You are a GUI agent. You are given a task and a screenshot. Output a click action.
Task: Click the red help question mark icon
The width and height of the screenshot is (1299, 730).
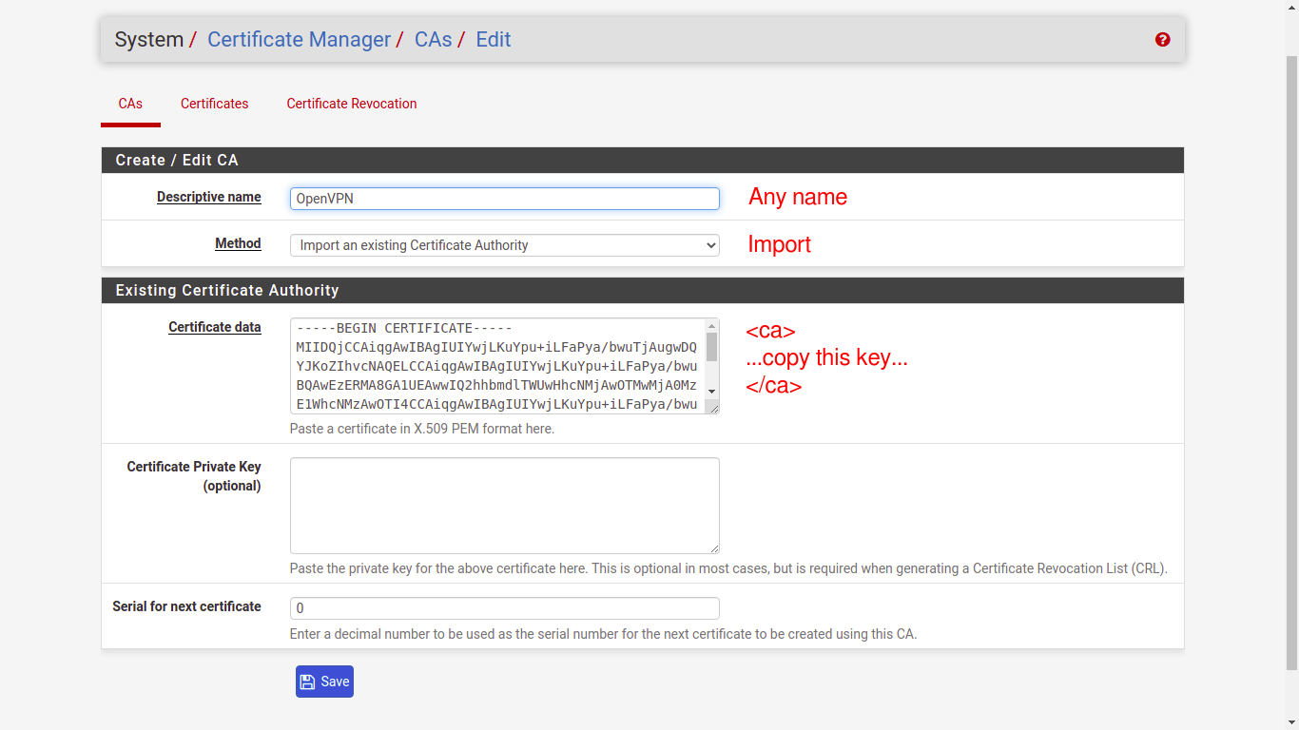pos(1162,40)
